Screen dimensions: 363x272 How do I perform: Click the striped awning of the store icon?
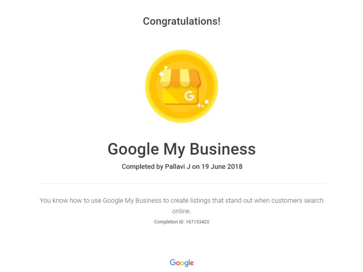(180, 78)
